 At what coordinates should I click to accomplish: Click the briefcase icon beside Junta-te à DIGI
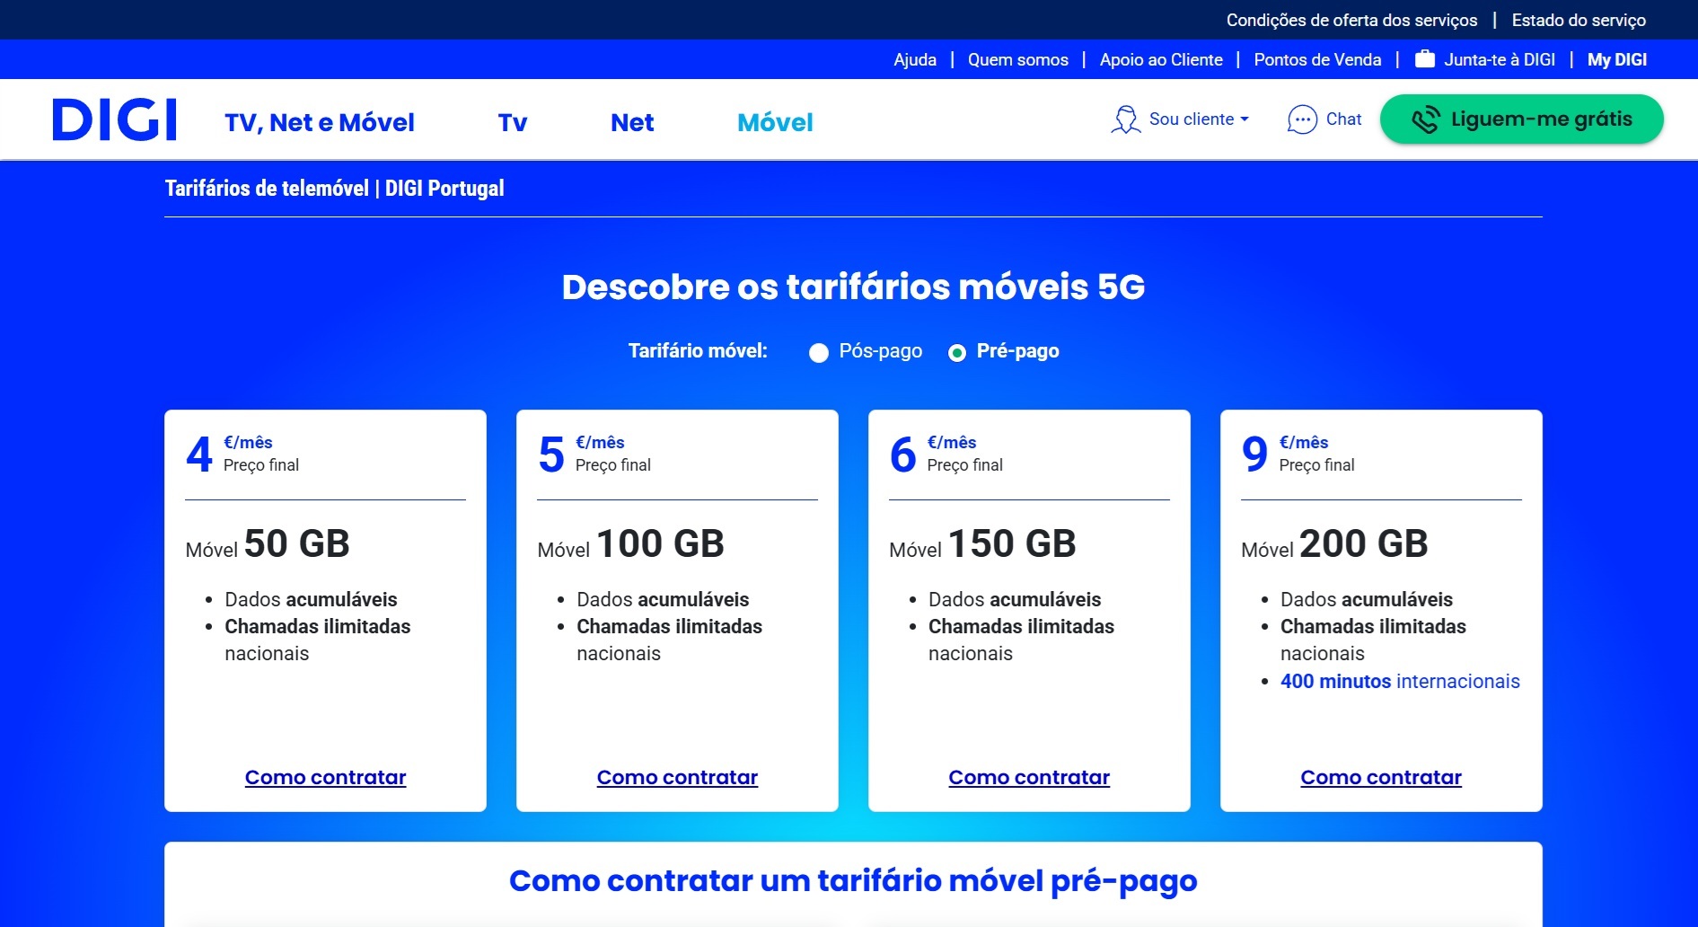point(1425,59)
